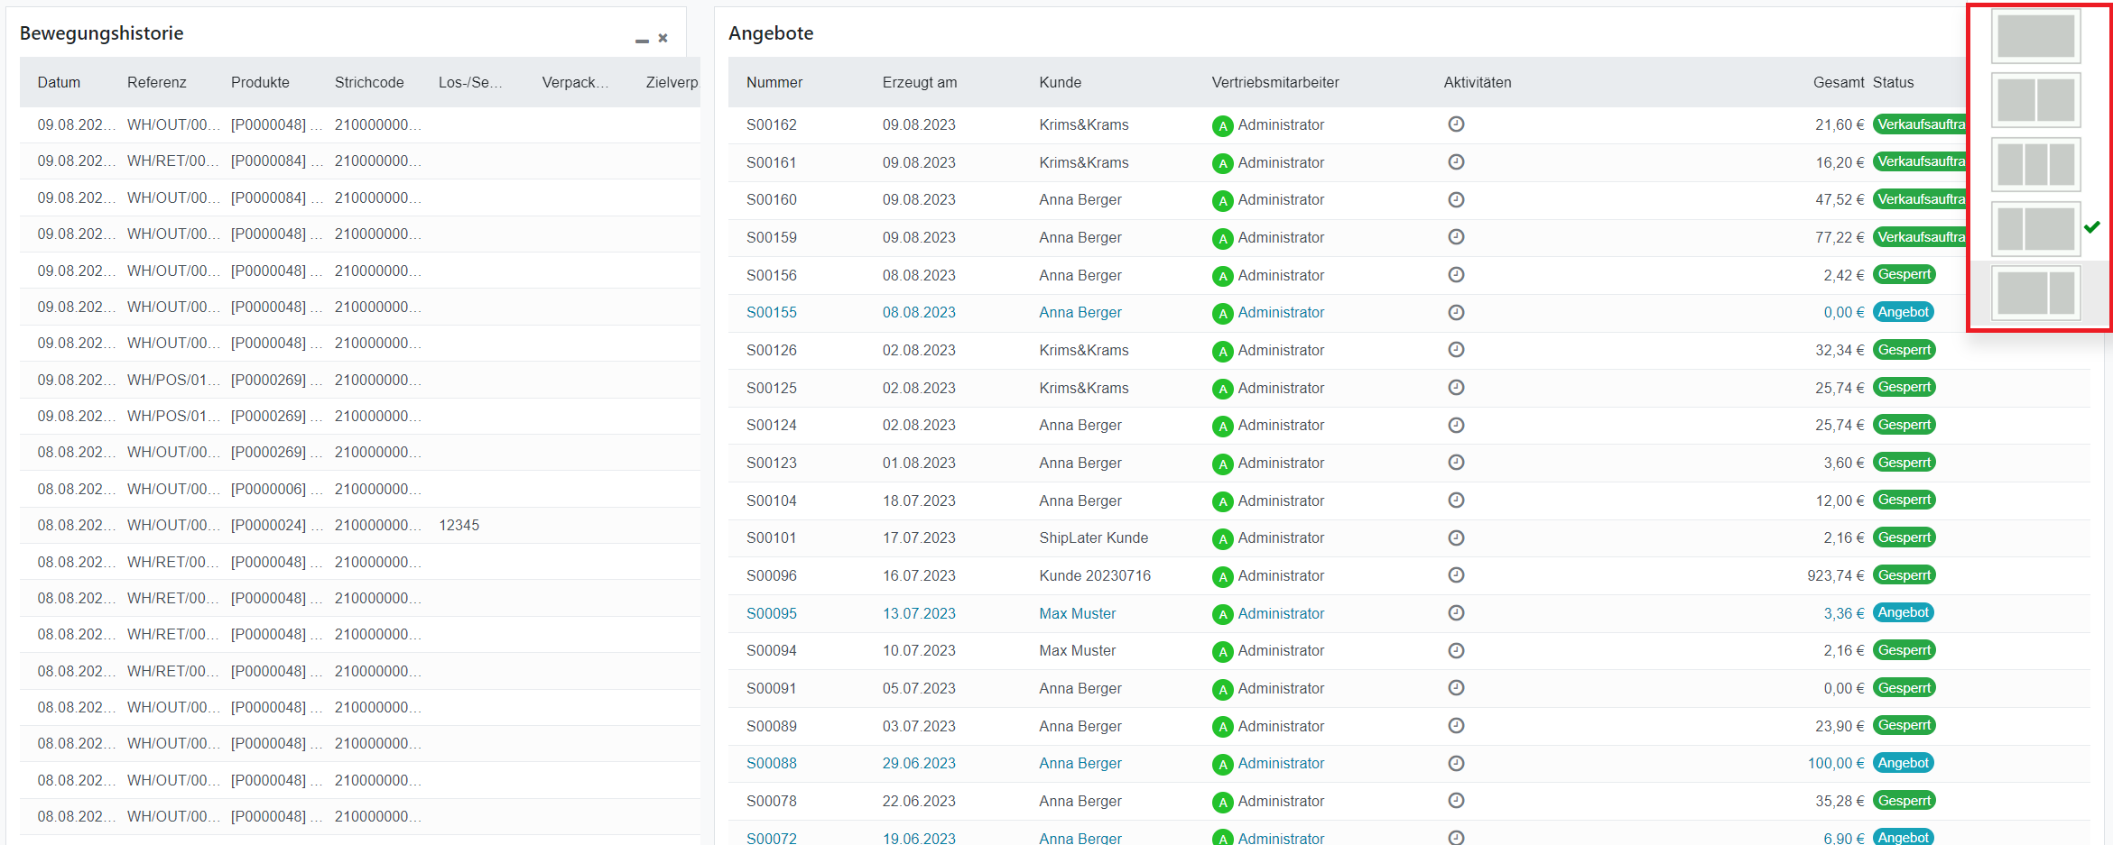Open activities clock in the S00096 row
The image size is (2113, 845).
click(x=1455, y=575)
